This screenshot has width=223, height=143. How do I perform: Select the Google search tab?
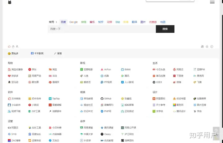pyautogui.click(x=73, y=22)
